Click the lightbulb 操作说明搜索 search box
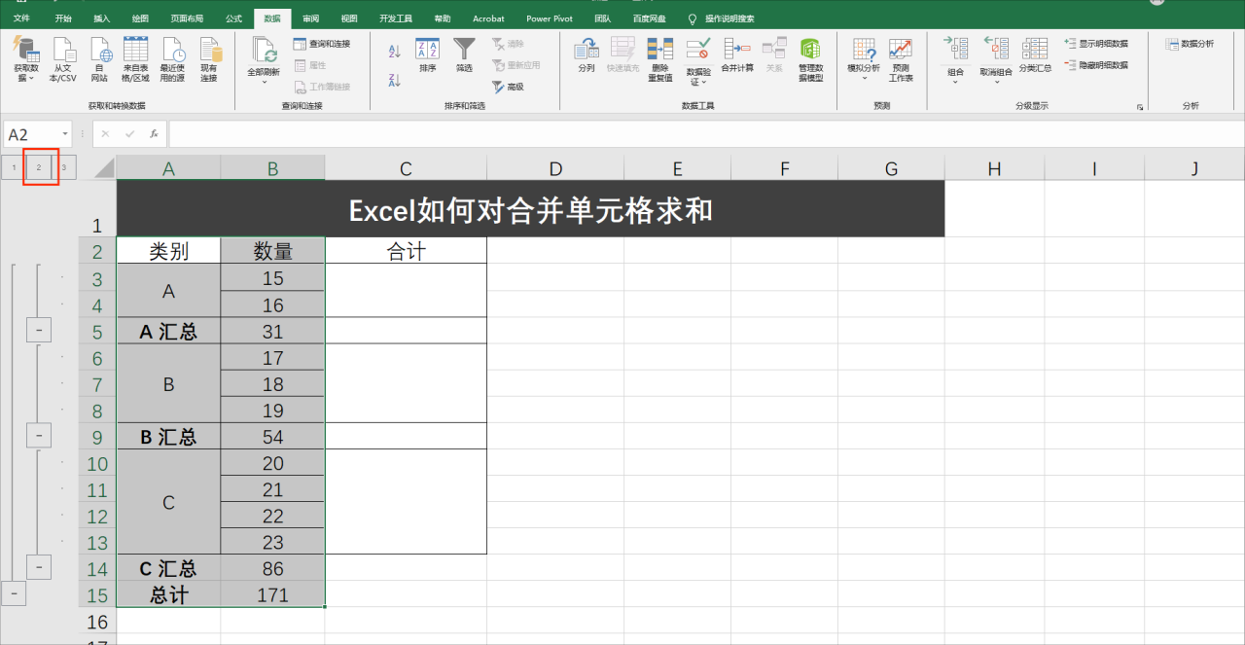This screenshot has width=1245, height=645. click(721, 18)
